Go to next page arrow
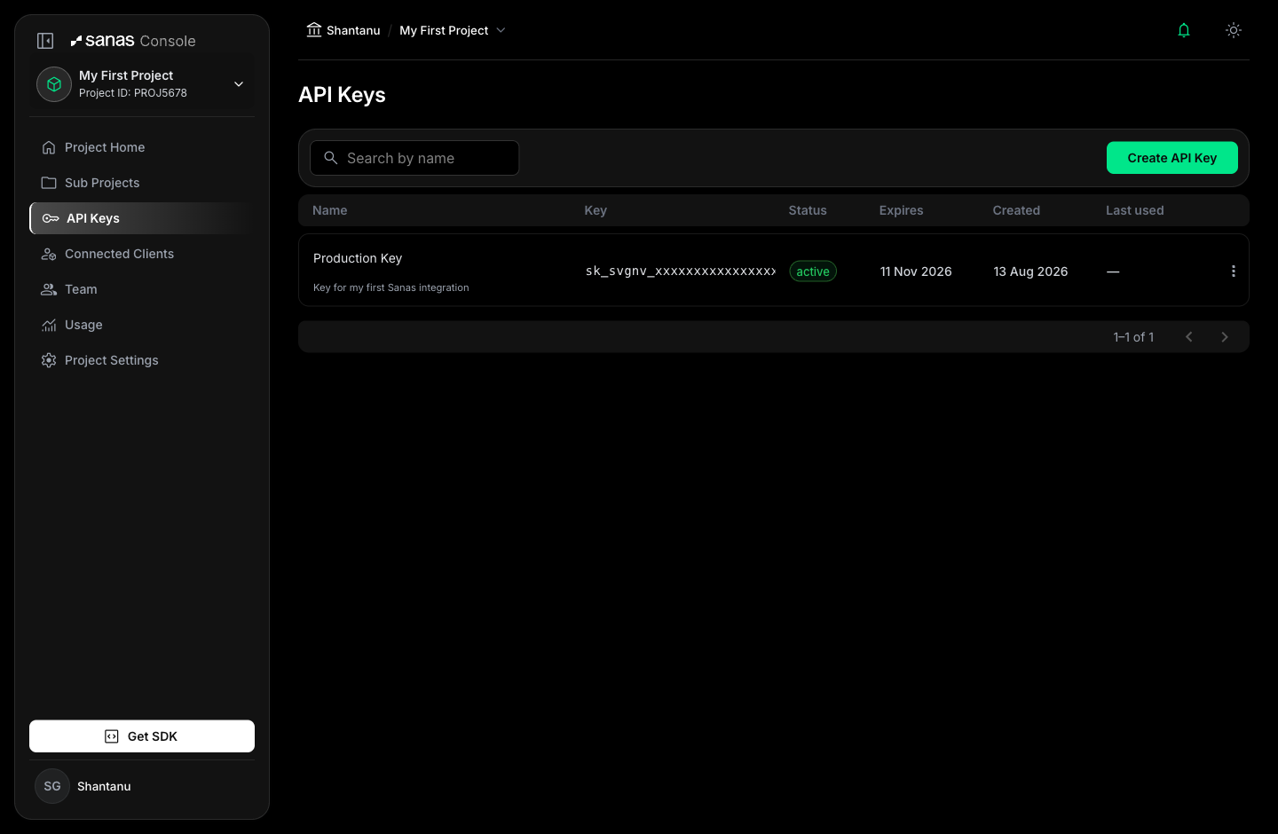Viewport: 1278px width, 834px height. 1225,337
